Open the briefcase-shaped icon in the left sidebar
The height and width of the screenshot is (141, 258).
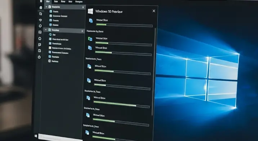click(40, 14)
